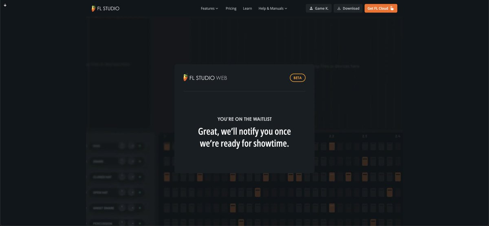Click the 2.4 beat marker in the sequencer
The width and height of the screenshot is (489, 226).
[x=398, y=136]
